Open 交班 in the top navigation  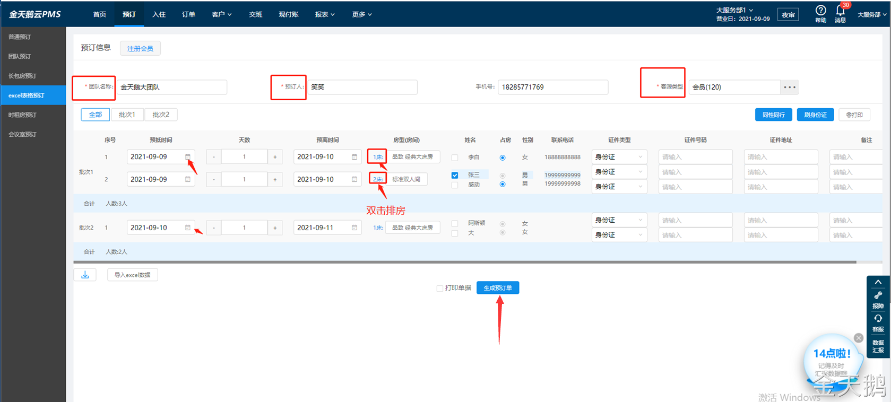point(256,14)
